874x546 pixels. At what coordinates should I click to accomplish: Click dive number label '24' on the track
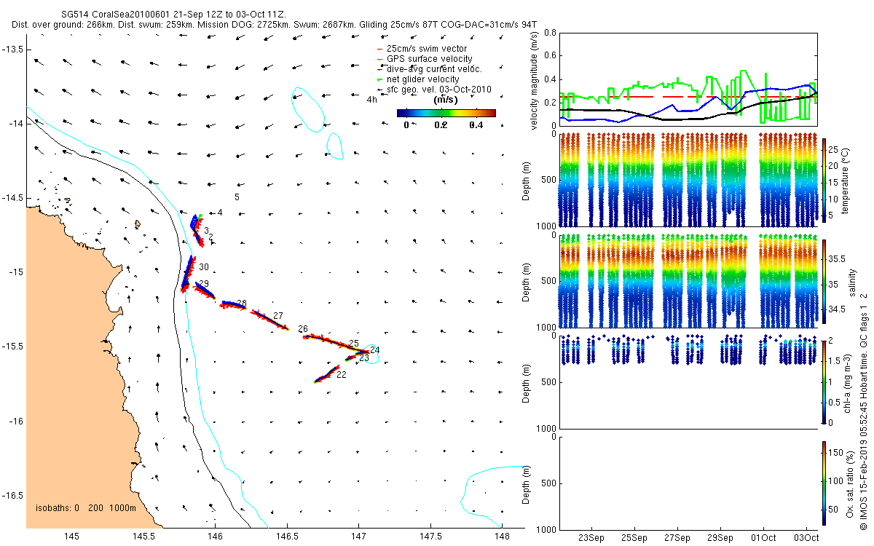pyautogui.click(x=374, y=350)
